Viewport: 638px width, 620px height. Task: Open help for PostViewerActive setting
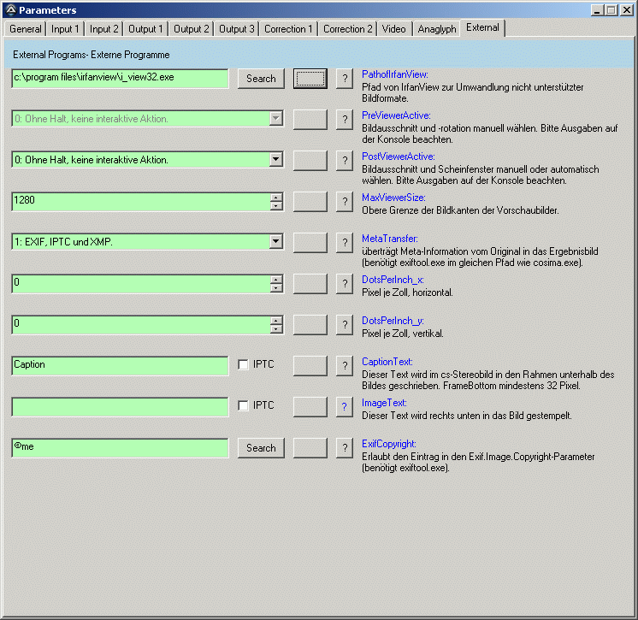(x=345, y=160)
